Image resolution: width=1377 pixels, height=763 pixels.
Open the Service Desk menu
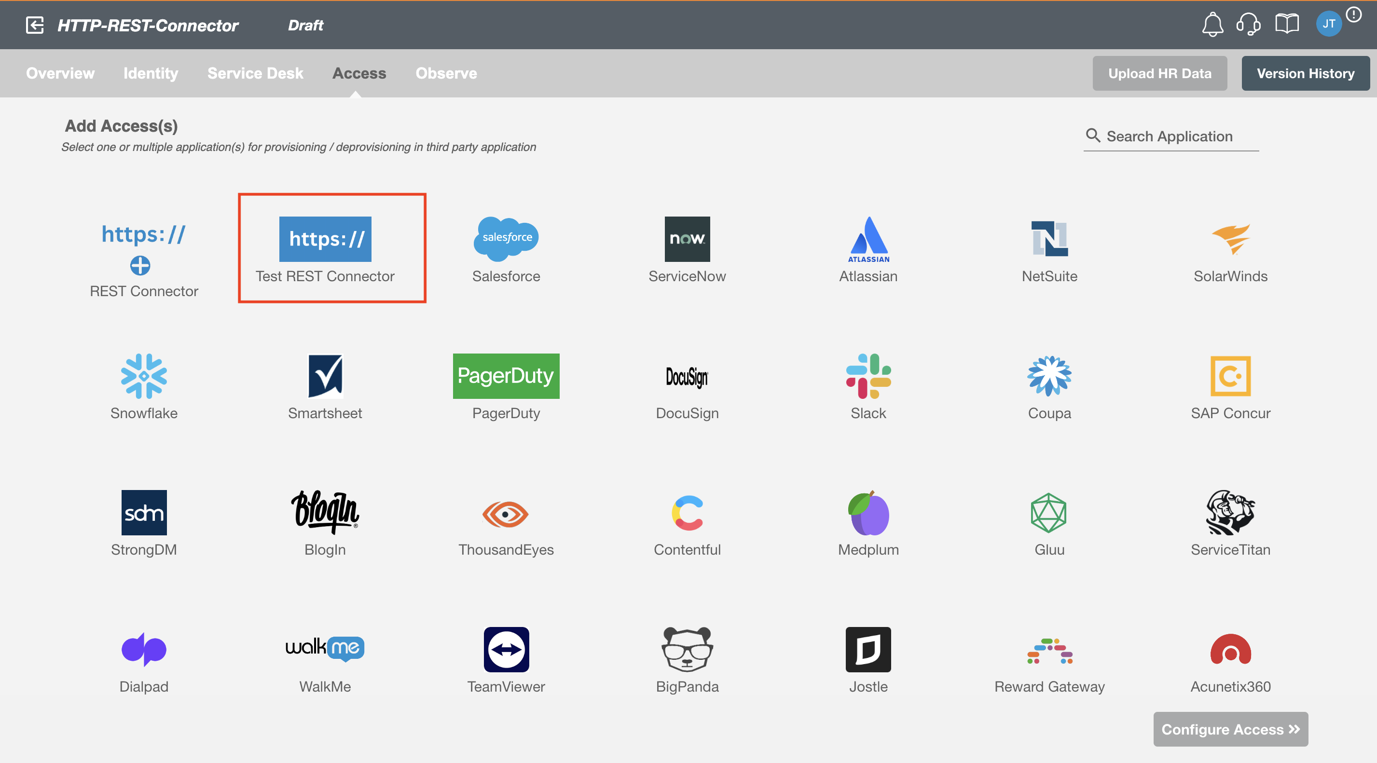(x=256, y=72)
